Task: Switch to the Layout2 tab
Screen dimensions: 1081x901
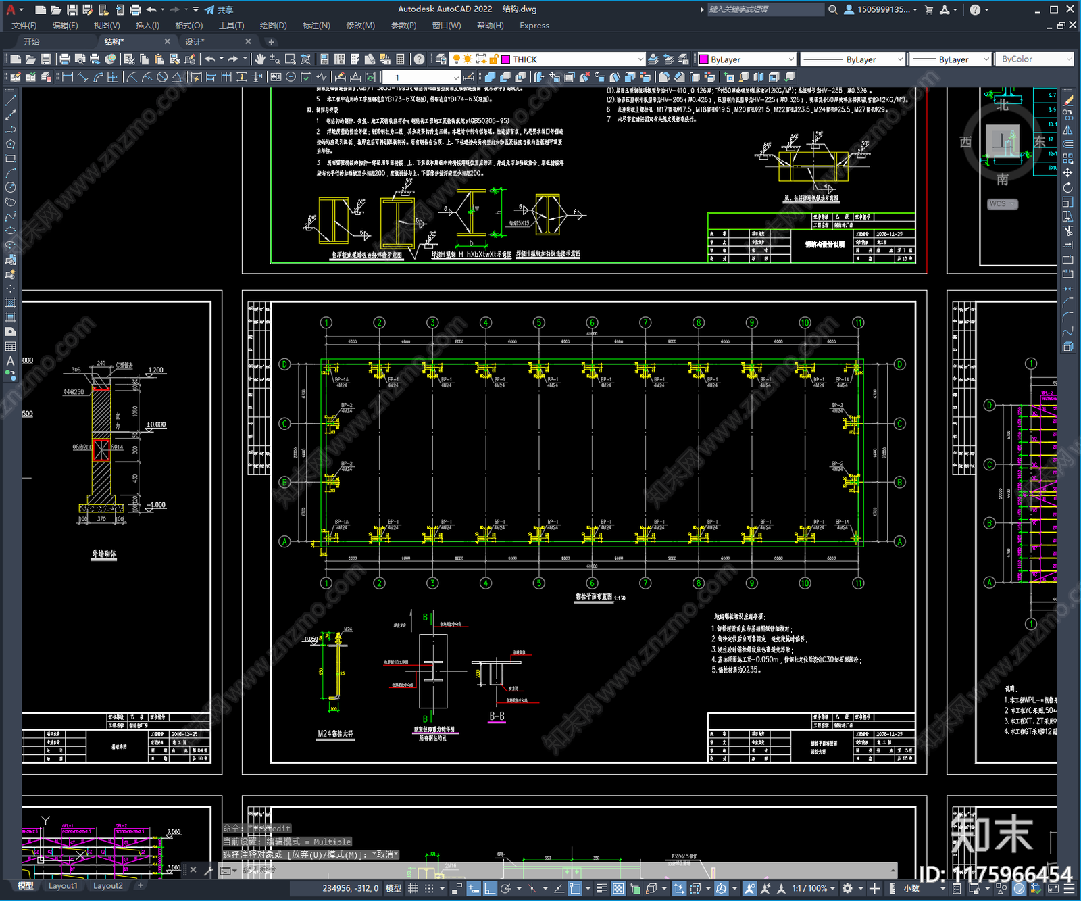Action: click(108, 885)
